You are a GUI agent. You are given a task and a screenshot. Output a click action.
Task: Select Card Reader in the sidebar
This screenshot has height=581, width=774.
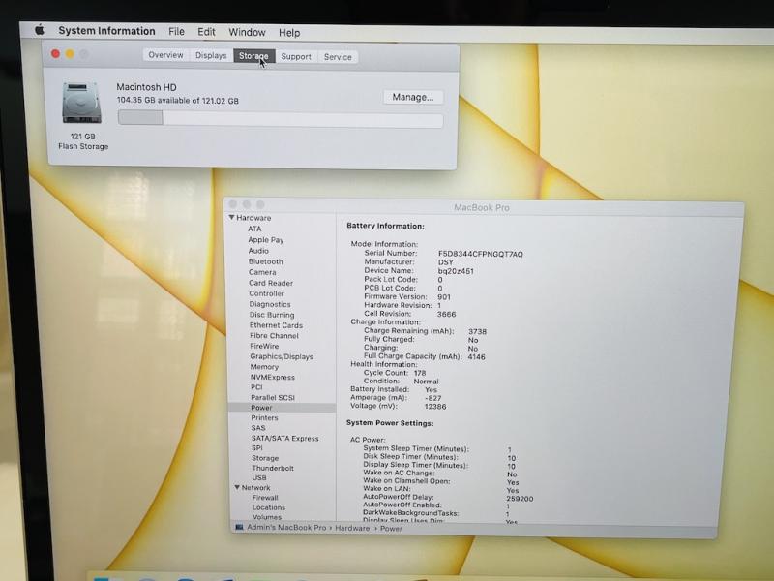pos(271,283)
